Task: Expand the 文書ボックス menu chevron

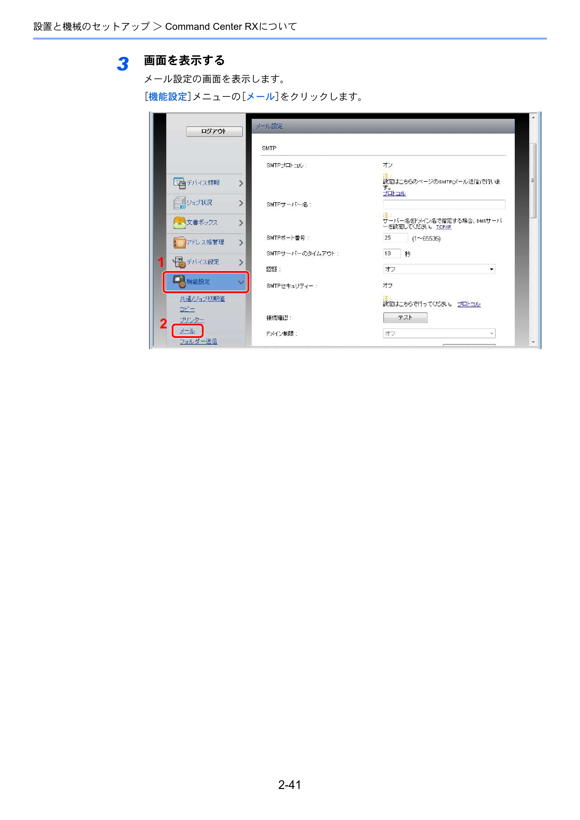Action: pyautogui.click(x=241, y=223)
